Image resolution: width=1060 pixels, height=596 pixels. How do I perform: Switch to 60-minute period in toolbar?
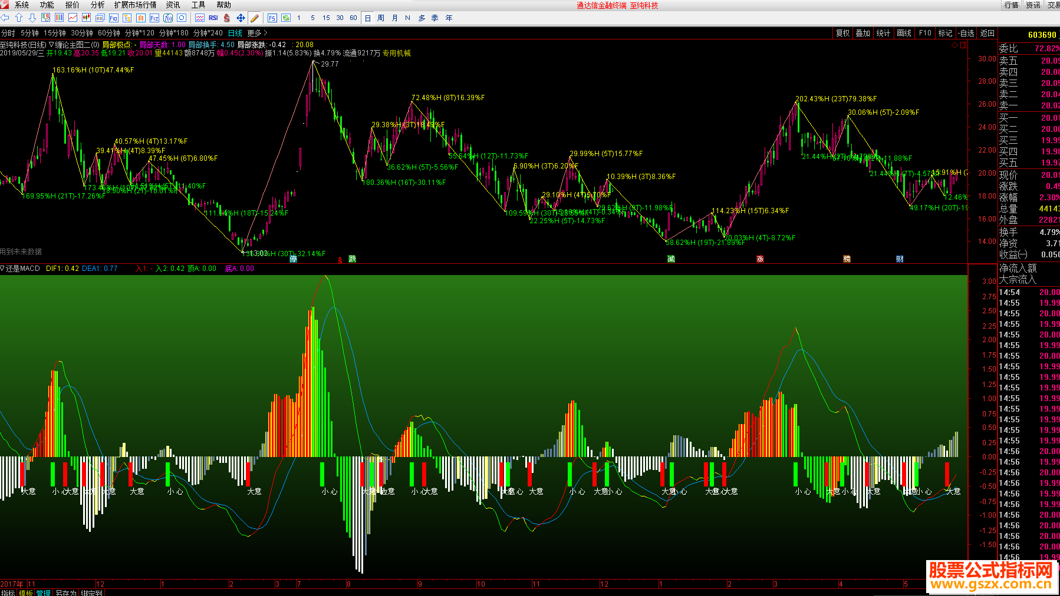click(353, 18)
